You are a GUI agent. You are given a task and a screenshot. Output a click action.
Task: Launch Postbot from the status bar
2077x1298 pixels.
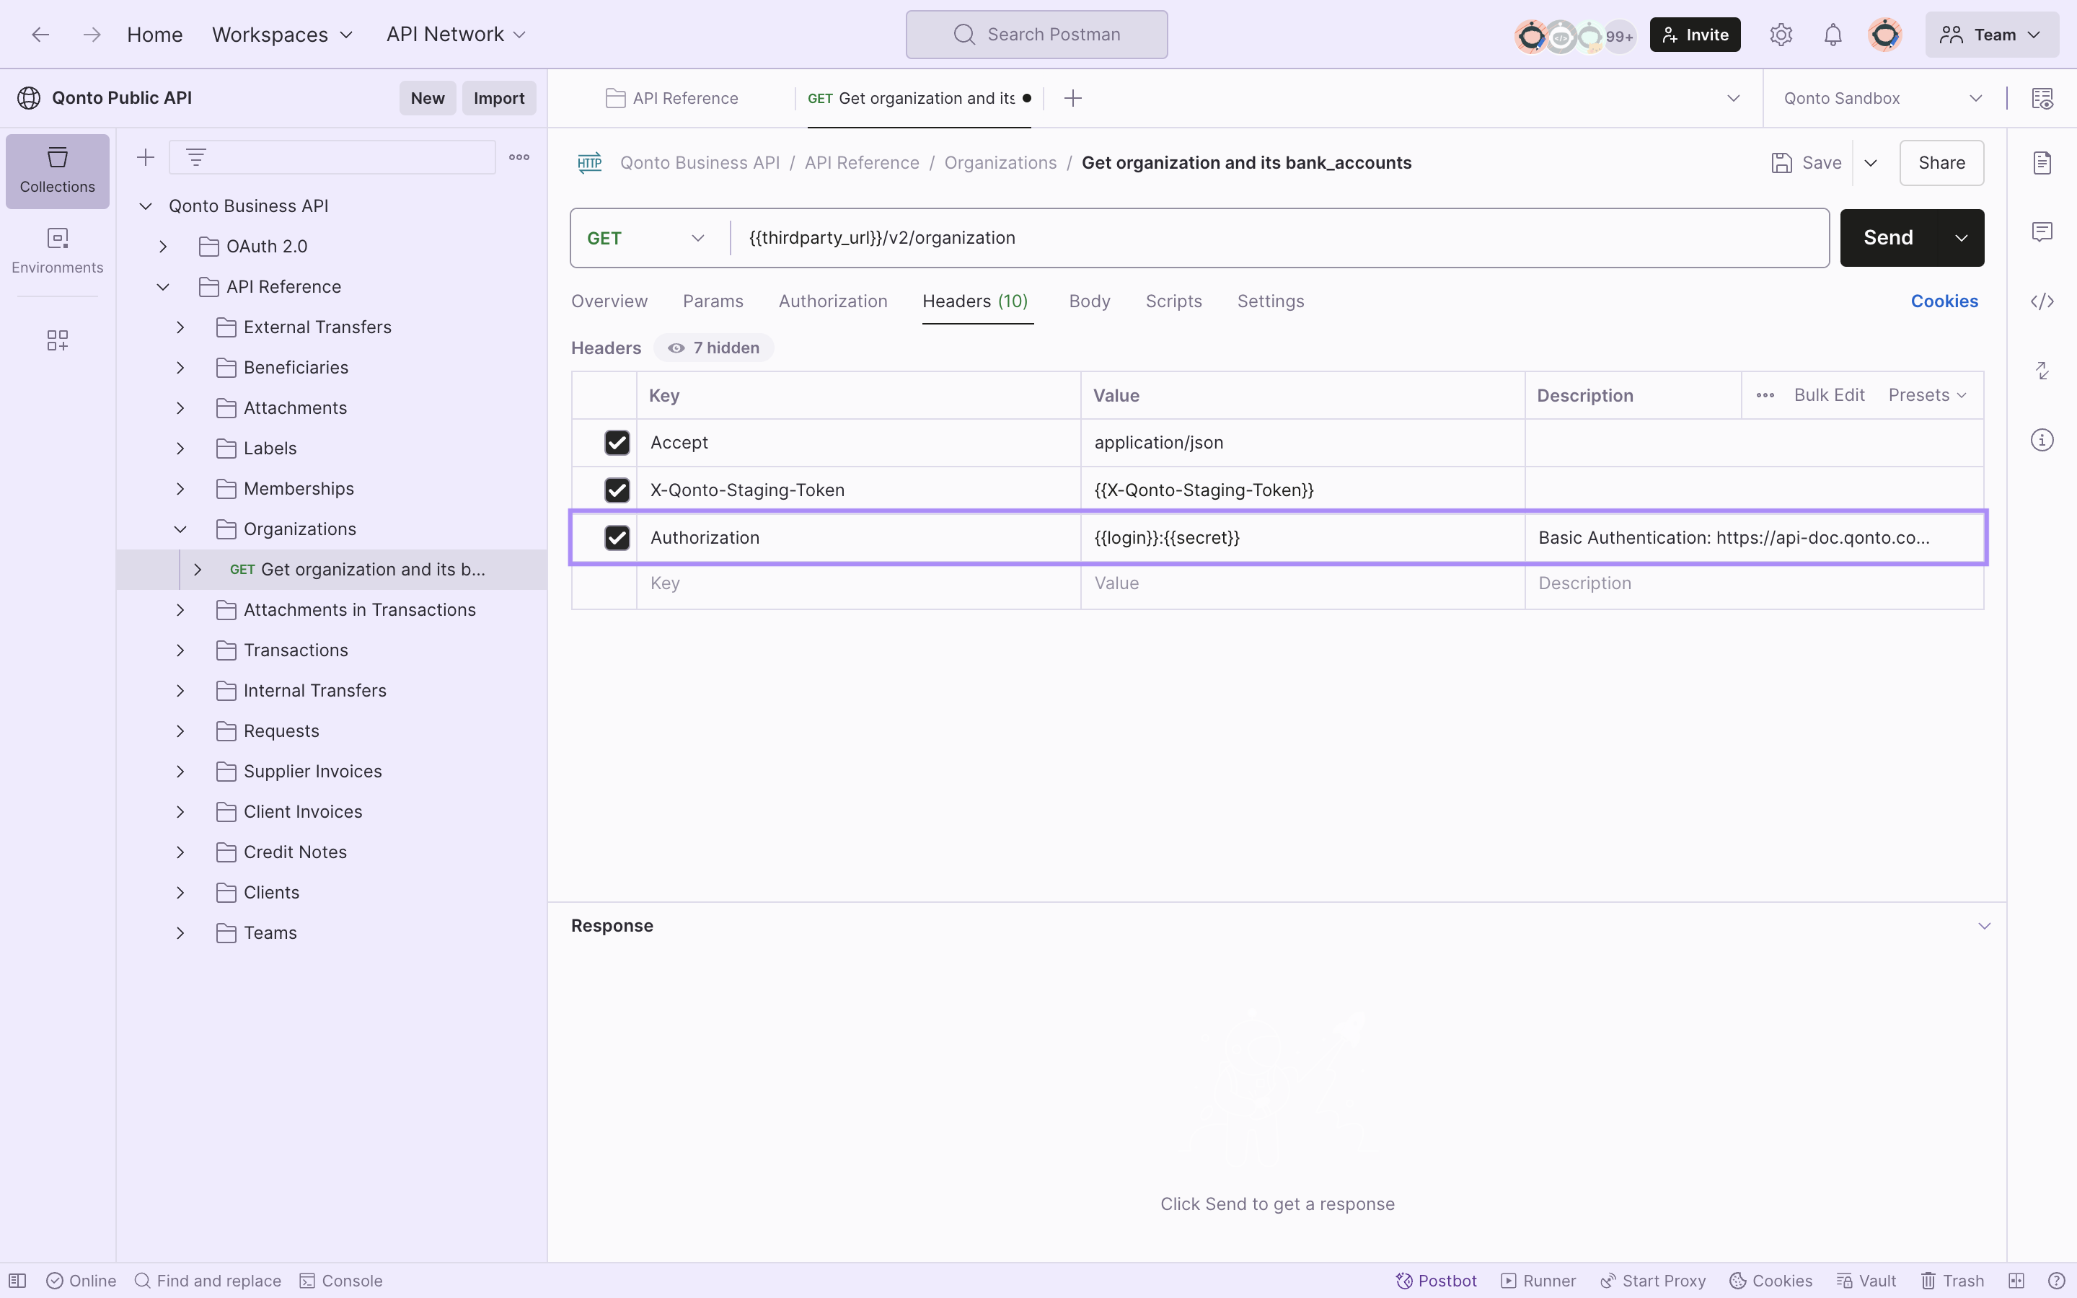coord(1434,1279)
